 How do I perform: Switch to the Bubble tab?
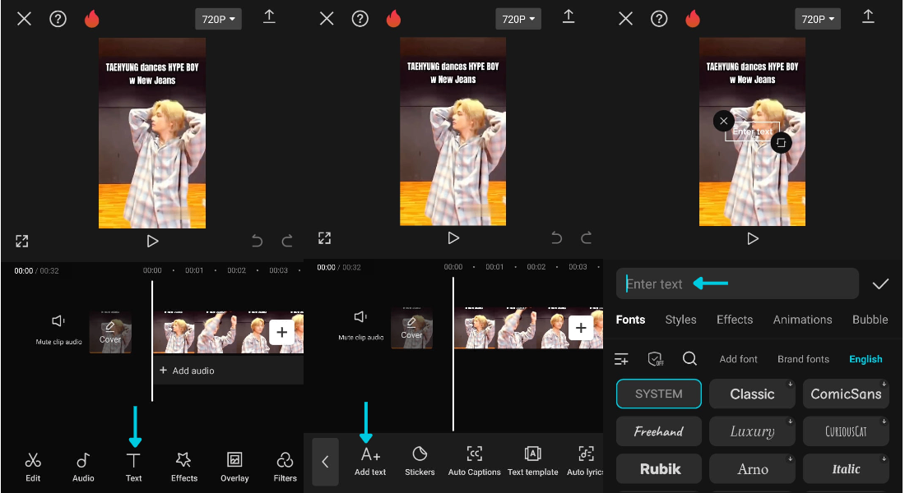click(x=870, y=320)
